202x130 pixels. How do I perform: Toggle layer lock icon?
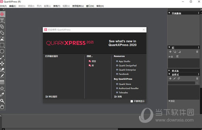pyautogui.click(x=172, y=56)
